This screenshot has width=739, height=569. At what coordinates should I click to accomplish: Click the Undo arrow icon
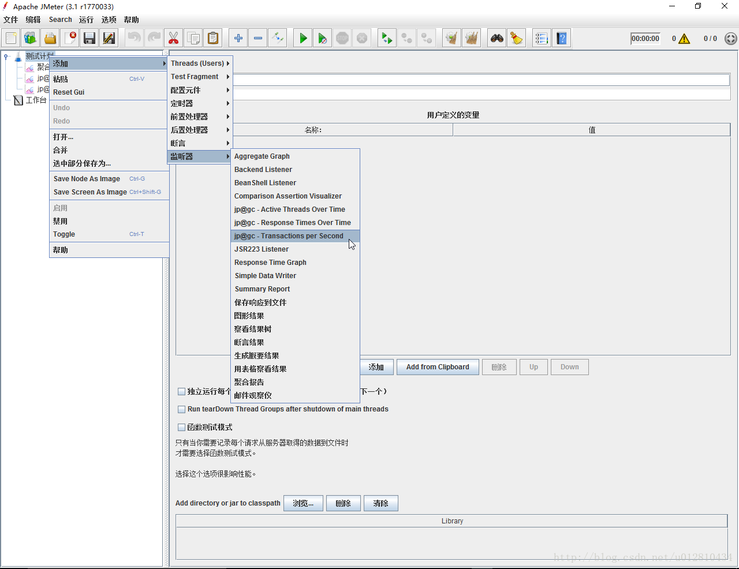point(134,38)
